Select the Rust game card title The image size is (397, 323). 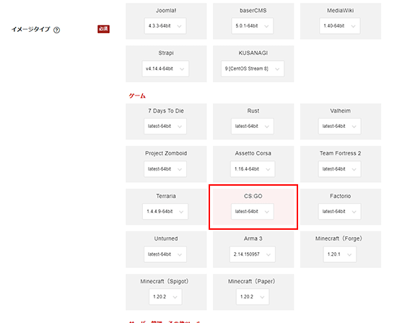pos(253,111)
